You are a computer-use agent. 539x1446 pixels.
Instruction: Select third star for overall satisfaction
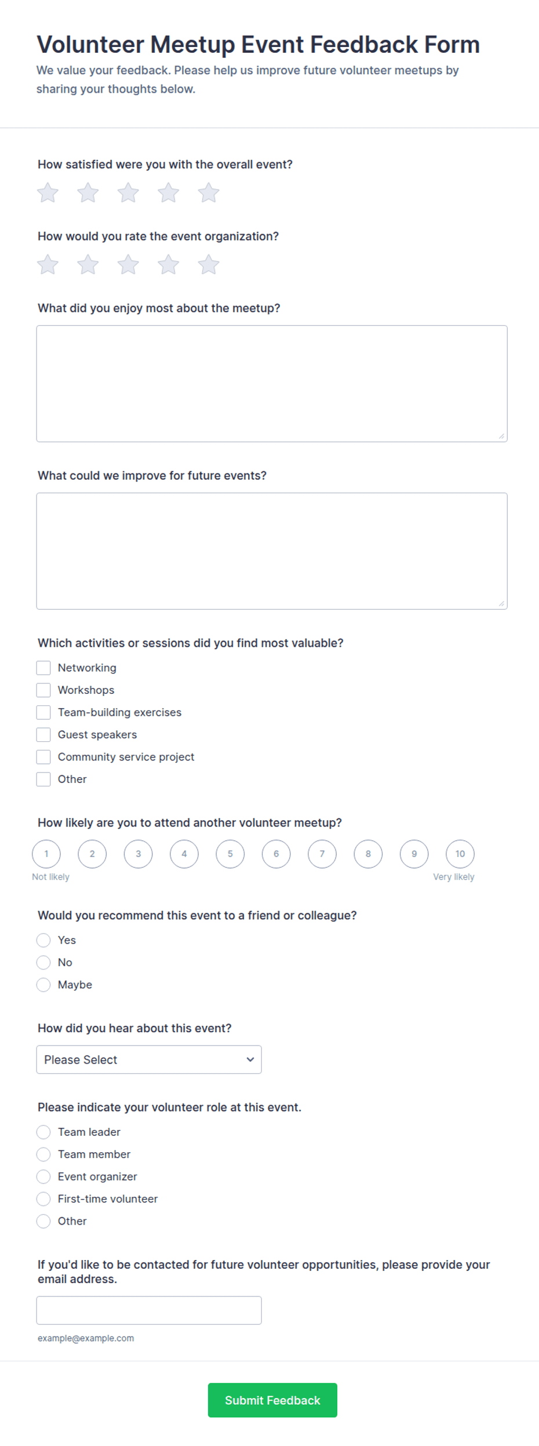coord(128,193)
